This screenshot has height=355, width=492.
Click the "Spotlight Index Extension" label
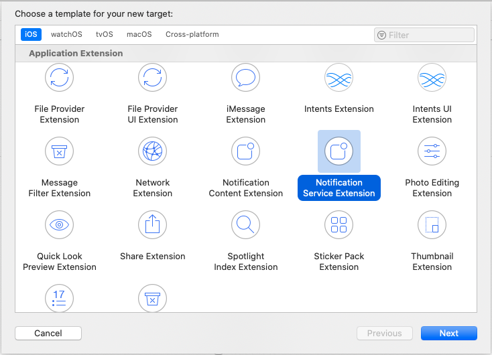tap(246, 261)
